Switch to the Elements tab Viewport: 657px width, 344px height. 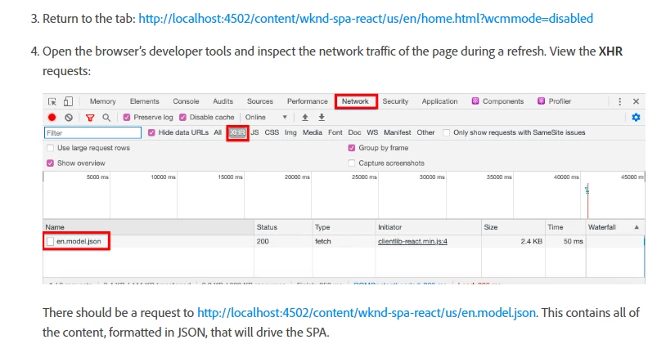pyautogui.click(x=145, y=101)
